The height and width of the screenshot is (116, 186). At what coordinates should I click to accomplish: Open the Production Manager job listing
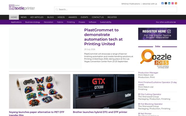tap(148, 73)
